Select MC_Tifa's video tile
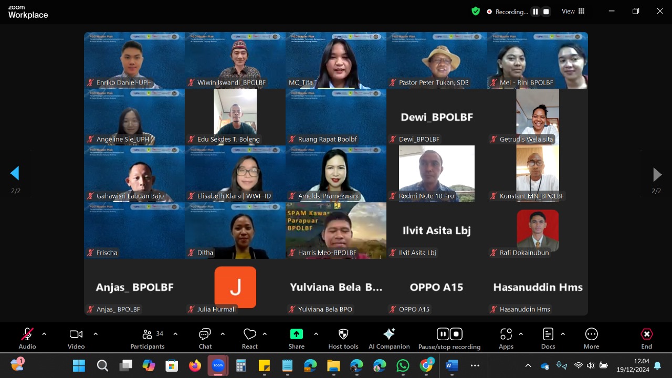Viewport: 672px width, 378px height. pyautogui.click(x=336, y=60)
